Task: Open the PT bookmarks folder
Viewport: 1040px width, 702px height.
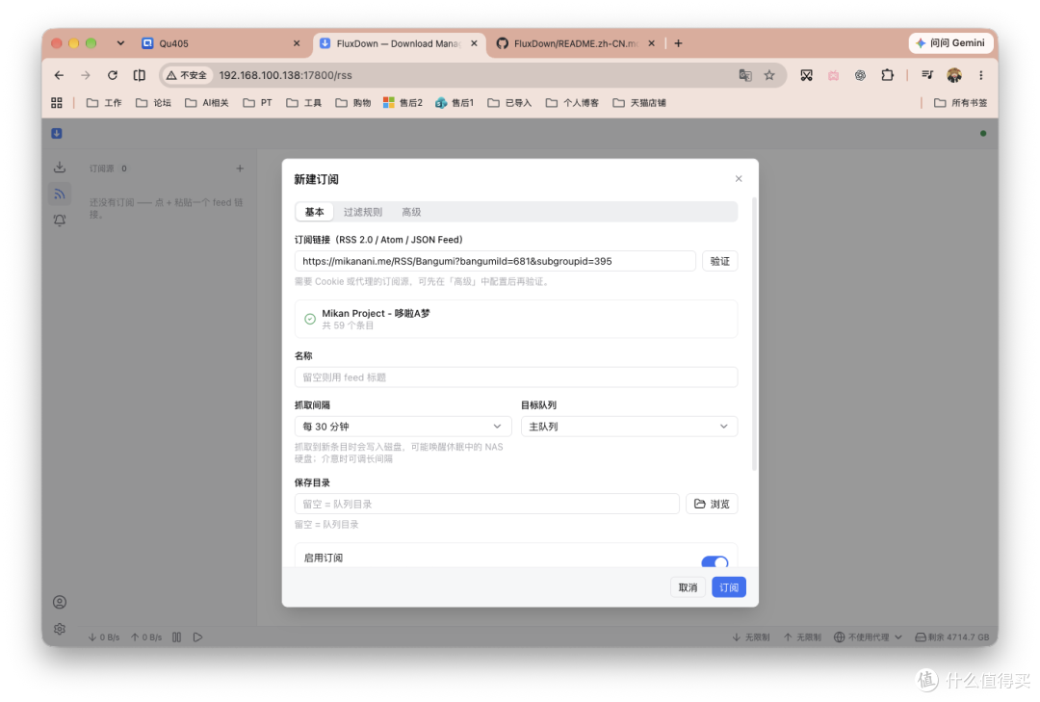Action: point(257,103)
